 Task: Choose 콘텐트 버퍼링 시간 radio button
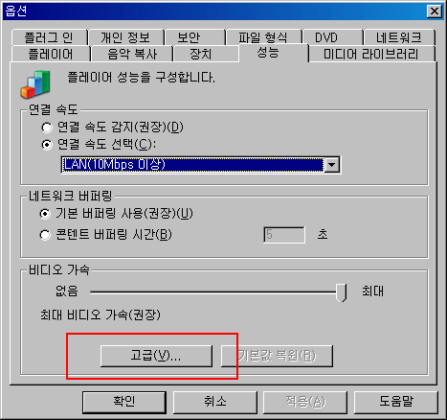pyautogui.click(x=45, y=235)
